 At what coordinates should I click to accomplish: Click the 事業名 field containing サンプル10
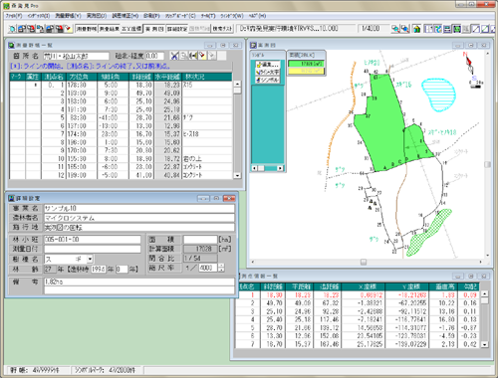(139, 208)
